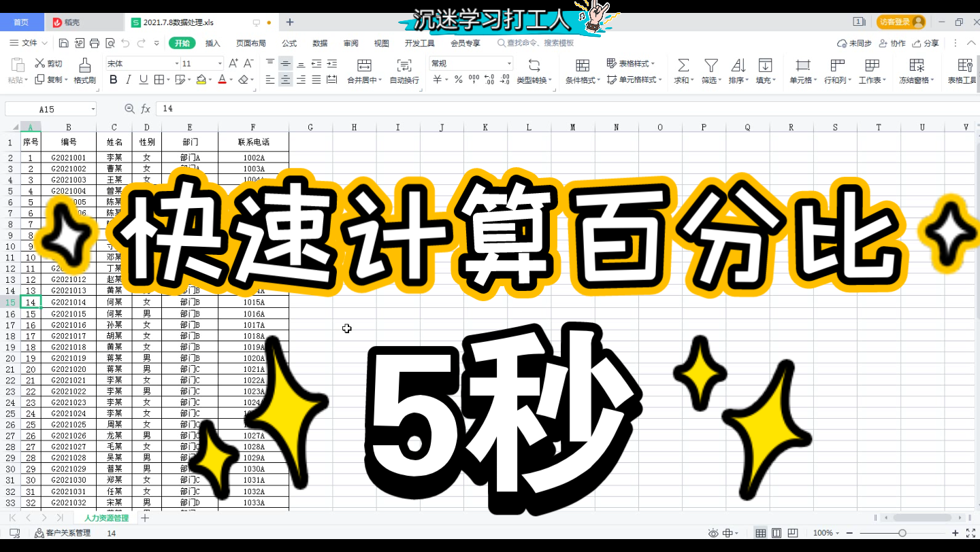This screenshot has width=980, height=552.
Task: Toggle Underline formatting
Action: [x=144, y=80]
